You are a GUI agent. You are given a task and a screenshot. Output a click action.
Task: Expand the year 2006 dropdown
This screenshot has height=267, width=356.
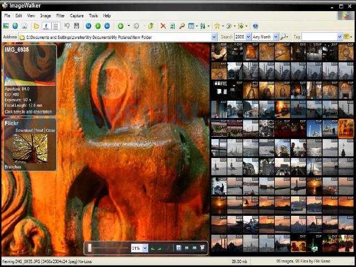click(248, 37)
